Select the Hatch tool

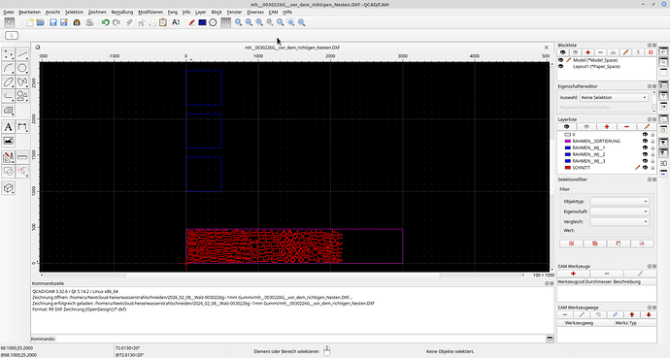(x=8, y=111)
